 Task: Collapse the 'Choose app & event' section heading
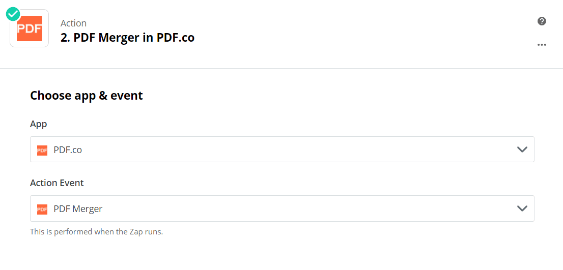click(87, 96)
